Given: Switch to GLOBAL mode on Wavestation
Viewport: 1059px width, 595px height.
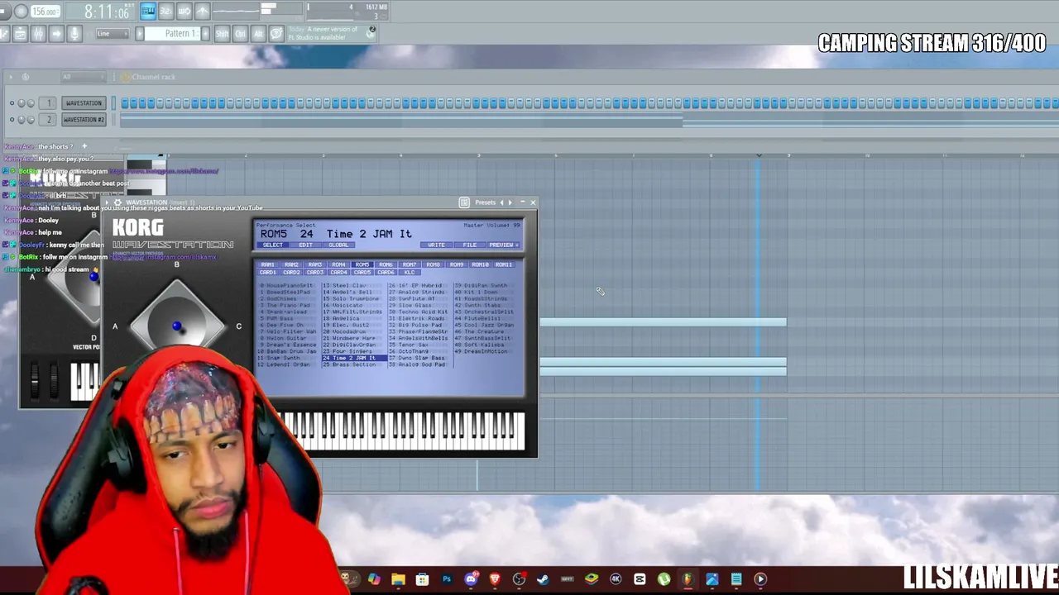Looking at the screenshot, I should [x=338, y=245].
